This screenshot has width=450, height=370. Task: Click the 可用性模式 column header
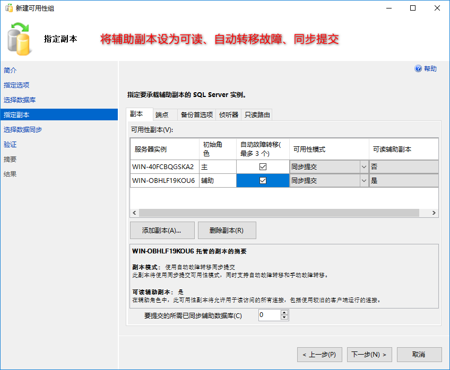[329, 149]
